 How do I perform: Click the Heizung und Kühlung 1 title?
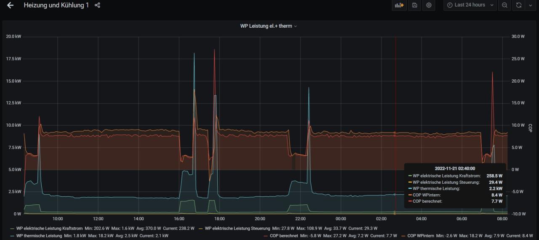click(56, 5)
